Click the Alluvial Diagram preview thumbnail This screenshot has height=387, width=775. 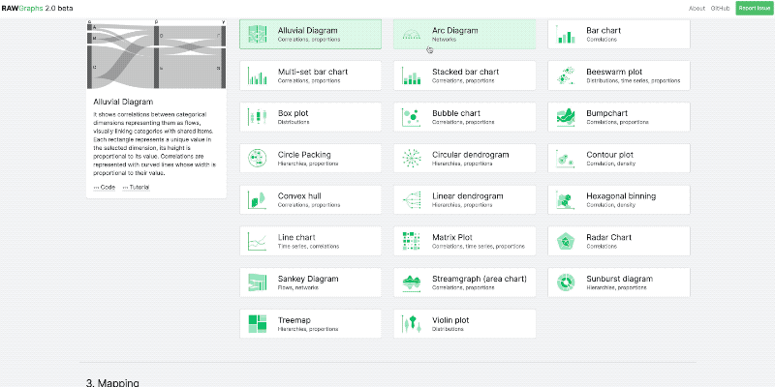[x=156, y=54]
